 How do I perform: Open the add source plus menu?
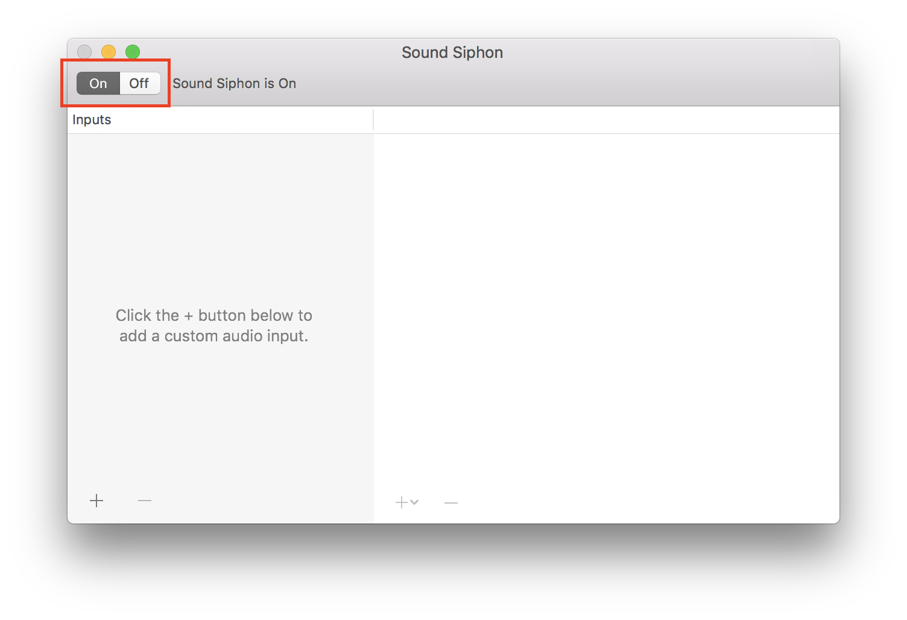click(402, 502)
